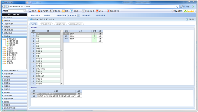Click the browser forward arrow button
198x112 pixels.
pyautogui.click(x=7, y=7)
